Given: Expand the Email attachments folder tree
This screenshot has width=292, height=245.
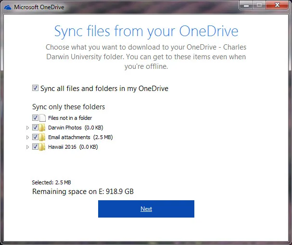Looking at the screenshot, I should 27,138.
